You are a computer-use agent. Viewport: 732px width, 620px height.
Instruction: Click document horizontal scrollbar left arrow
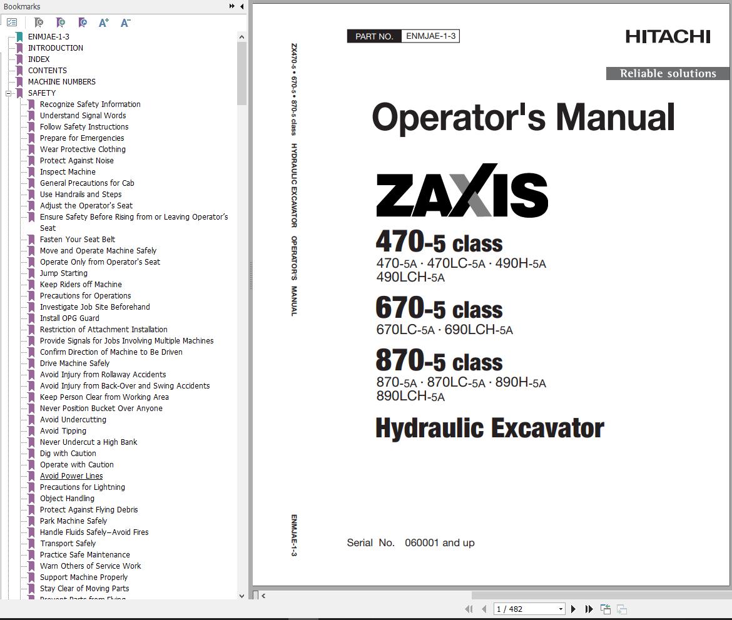264,596
